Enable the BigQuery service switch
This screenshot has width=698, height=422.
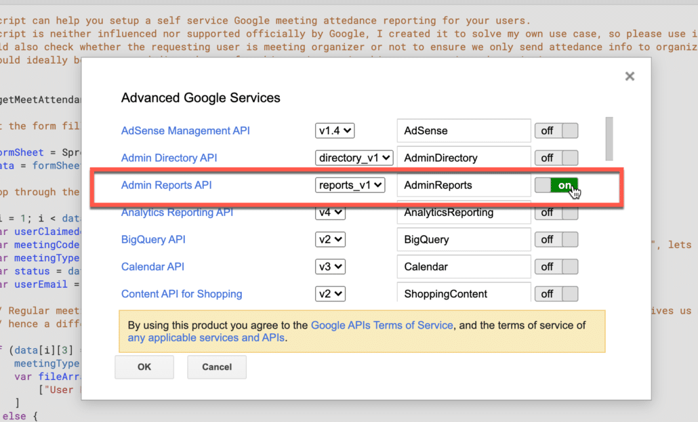point(556,240)
